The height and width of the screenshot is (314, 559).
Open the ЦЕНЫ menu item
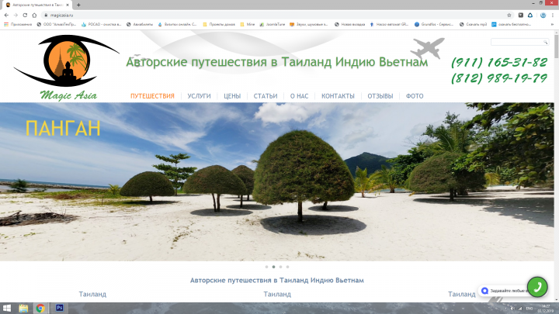(x=232, y=96)
